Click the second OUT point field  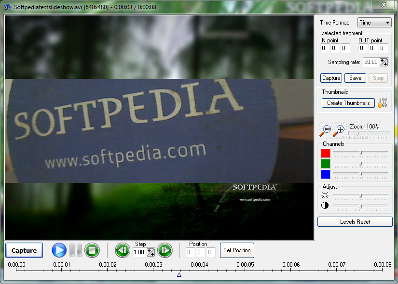(373, 48)
